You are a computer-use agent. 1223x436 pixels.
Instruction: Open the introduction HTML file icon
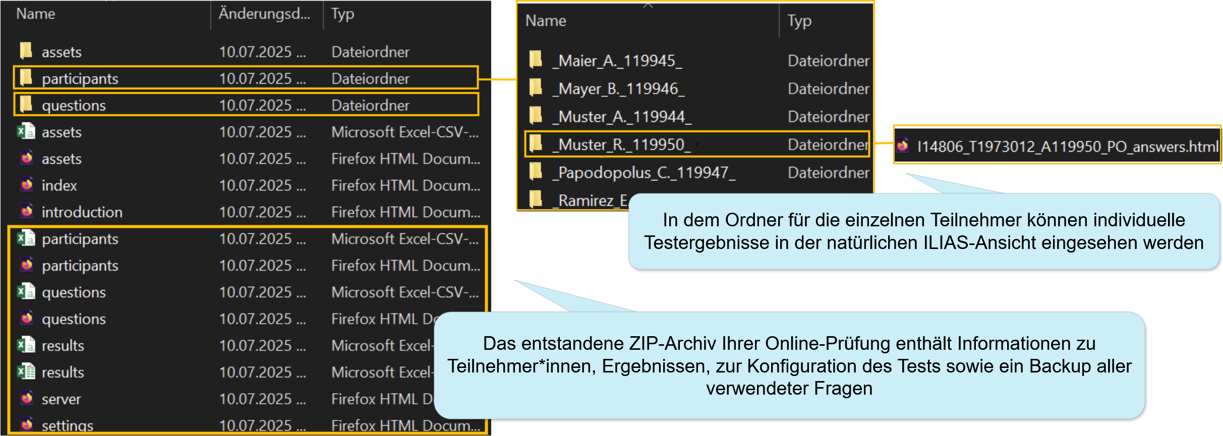point(27,211)
